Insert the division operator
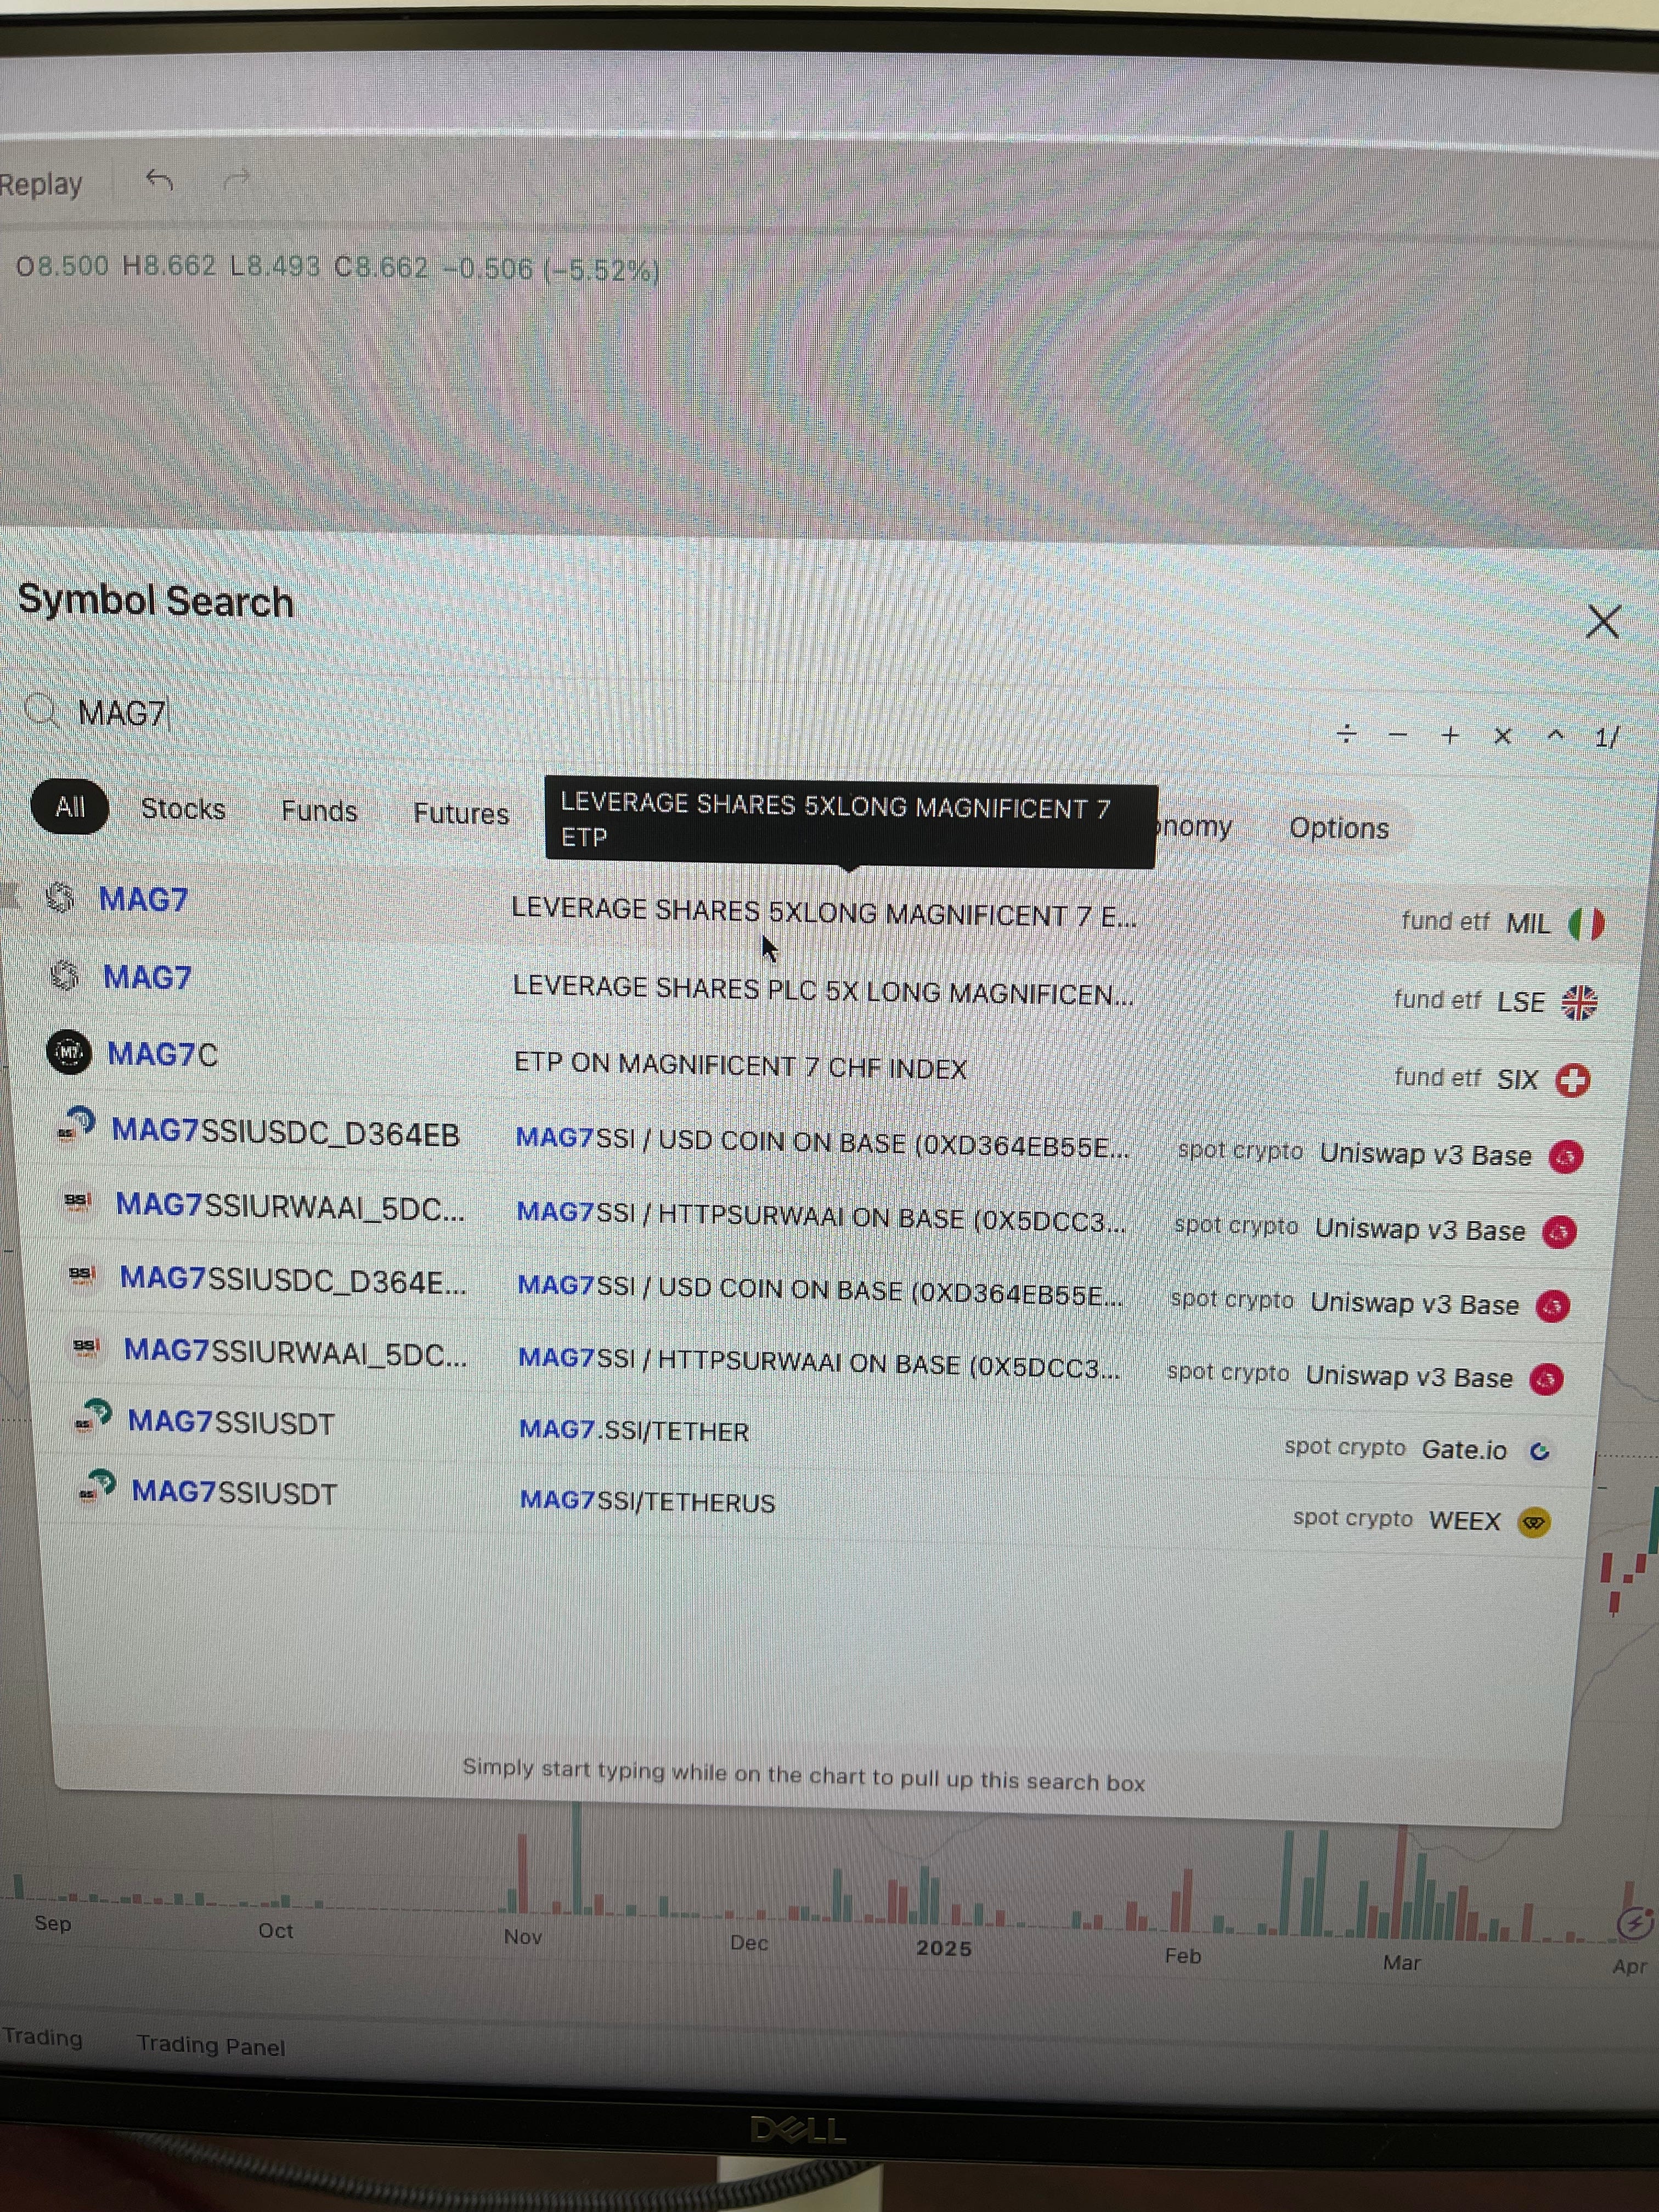 pyautogui.click(x=1346, y=735)
